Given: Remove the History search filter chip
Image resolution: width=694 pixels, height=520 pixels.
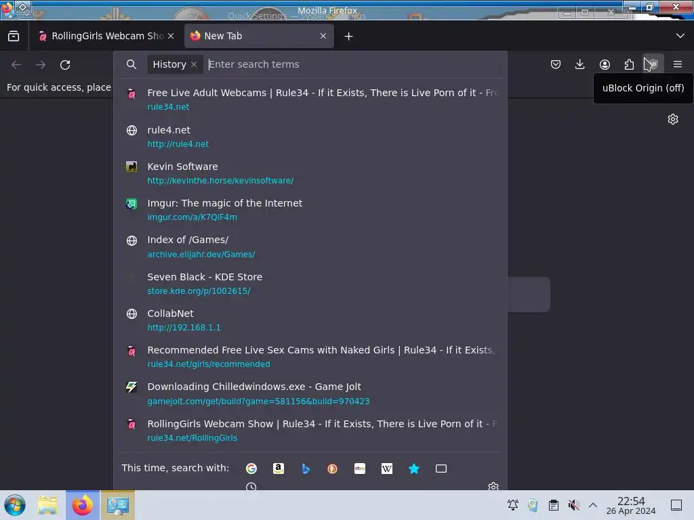Looking at the screenshot, I should pyautogui.click(x=194, y=64).
